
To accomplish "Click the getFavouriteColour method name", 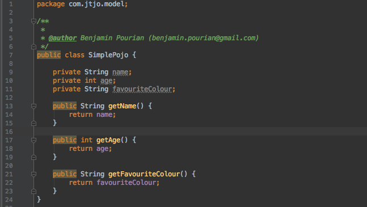I will point(144,174).
